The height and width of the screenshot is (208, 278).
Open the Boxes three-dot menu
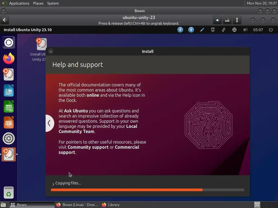pyautogui.click(x=237, y=20)
